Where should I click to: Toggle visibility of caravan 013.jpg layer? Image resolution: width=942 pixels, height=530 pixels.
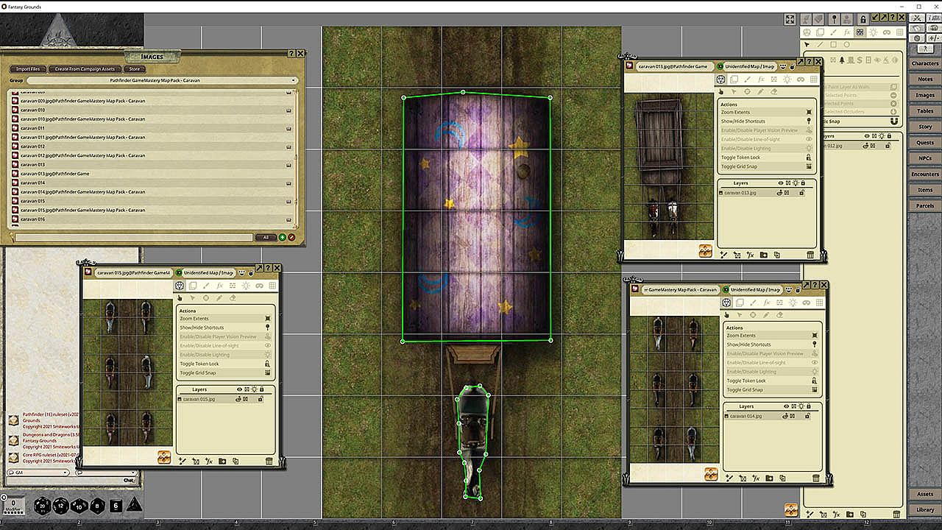(779, 193)
